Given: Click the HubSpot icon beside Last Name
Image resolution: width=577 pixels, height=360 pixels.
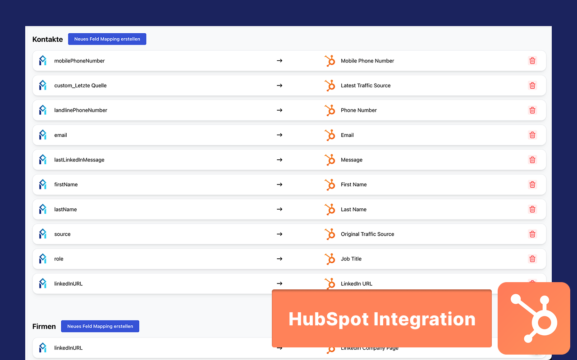Looking at the screenshot, I should click(330, 209).
